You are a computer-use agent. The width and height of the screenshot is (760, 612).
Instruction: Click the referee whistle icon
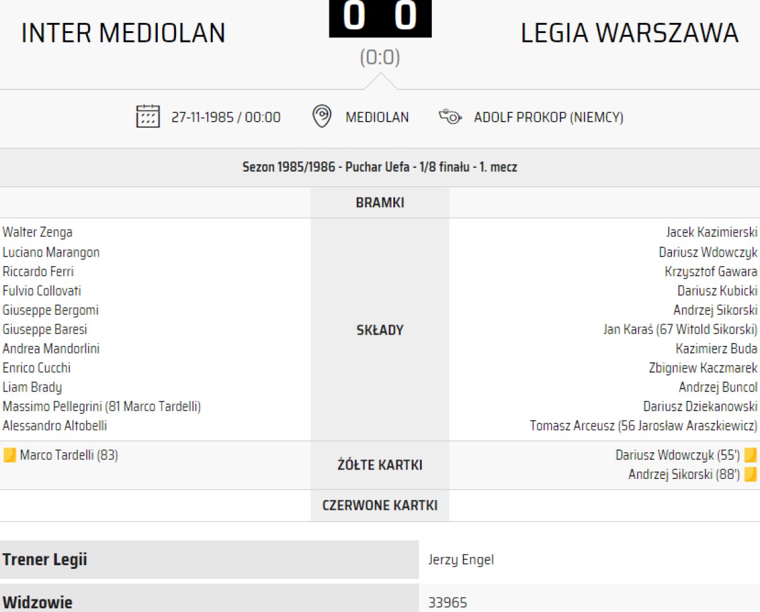(x=450, y=117)
